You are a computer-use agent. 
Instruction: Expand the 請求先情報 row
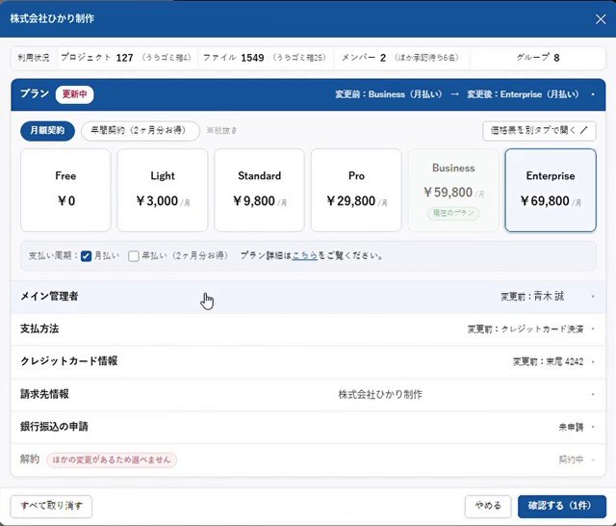coord(308,395)
